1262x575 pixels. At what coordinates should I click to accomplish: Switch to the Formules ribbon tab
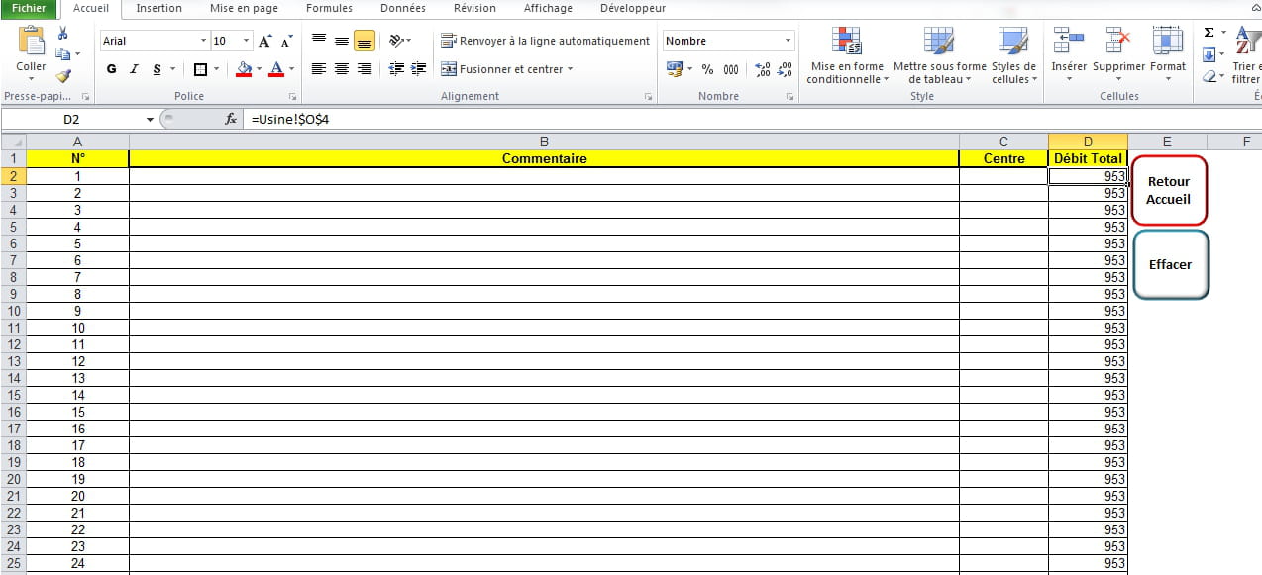329,8
